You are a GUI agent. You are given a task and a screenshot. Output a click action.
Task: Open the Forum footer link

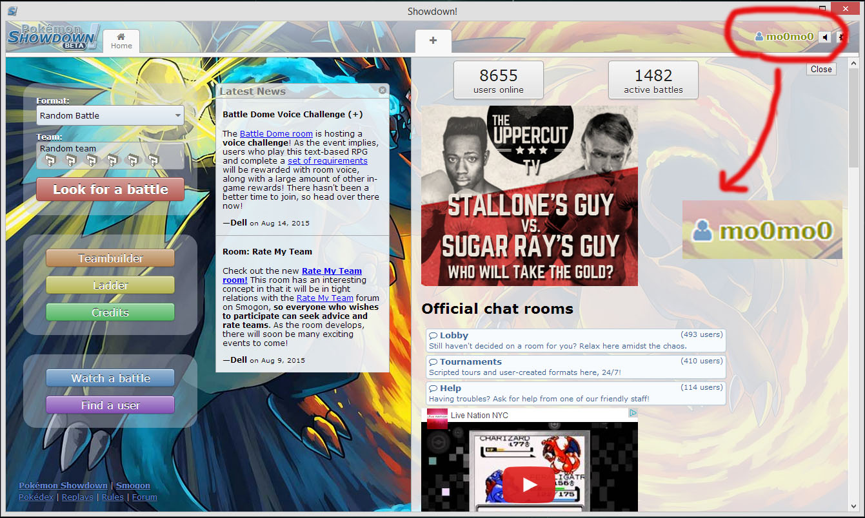tap(144, 497)
